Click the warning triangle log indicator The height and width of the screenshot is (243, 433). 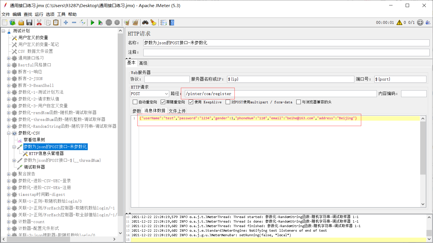(x=399, y=22)
